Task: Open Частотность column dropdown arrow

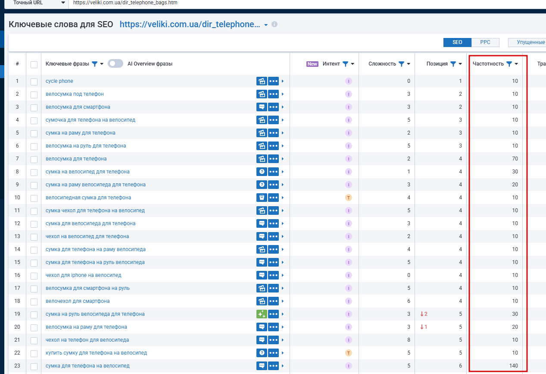Action: coord(516,64)
